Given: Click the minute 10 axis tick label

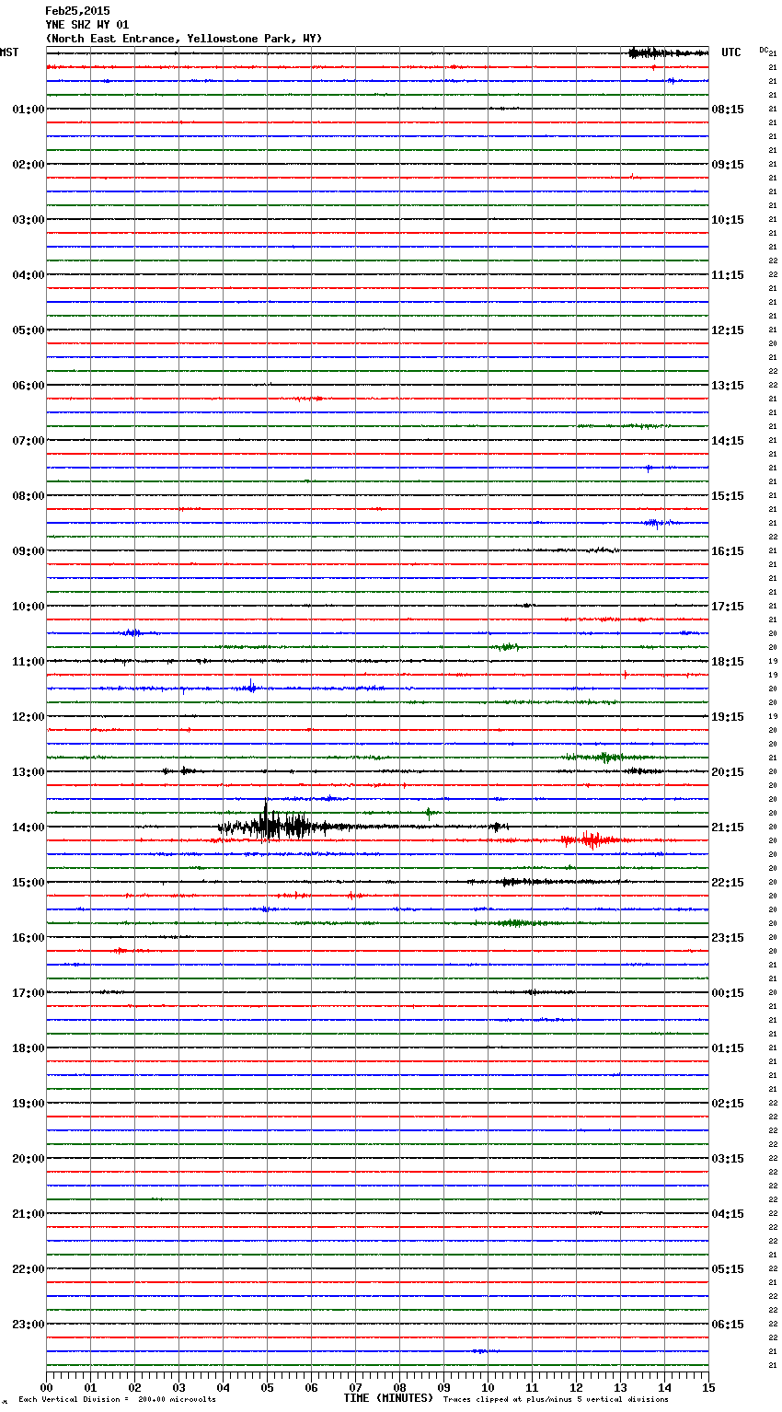Looking at the screenshot, I should tap(488, 1387).
